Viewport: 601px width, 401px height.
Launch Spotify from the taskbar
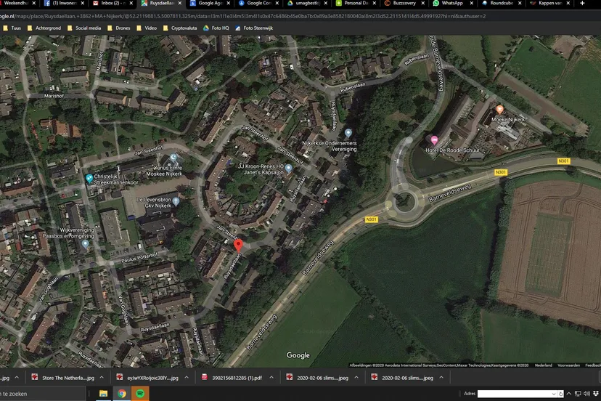coord(140,394)
